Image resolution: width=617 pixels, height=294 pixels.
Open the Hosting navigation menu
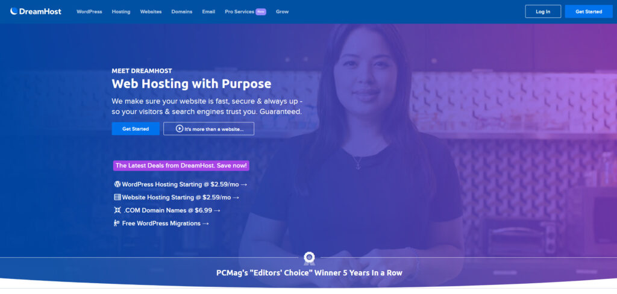tap(121, 12)
